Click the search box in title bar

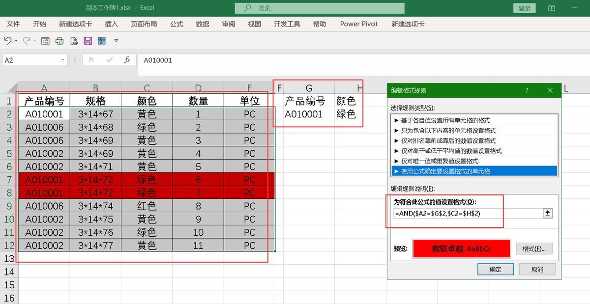point(319,8)
